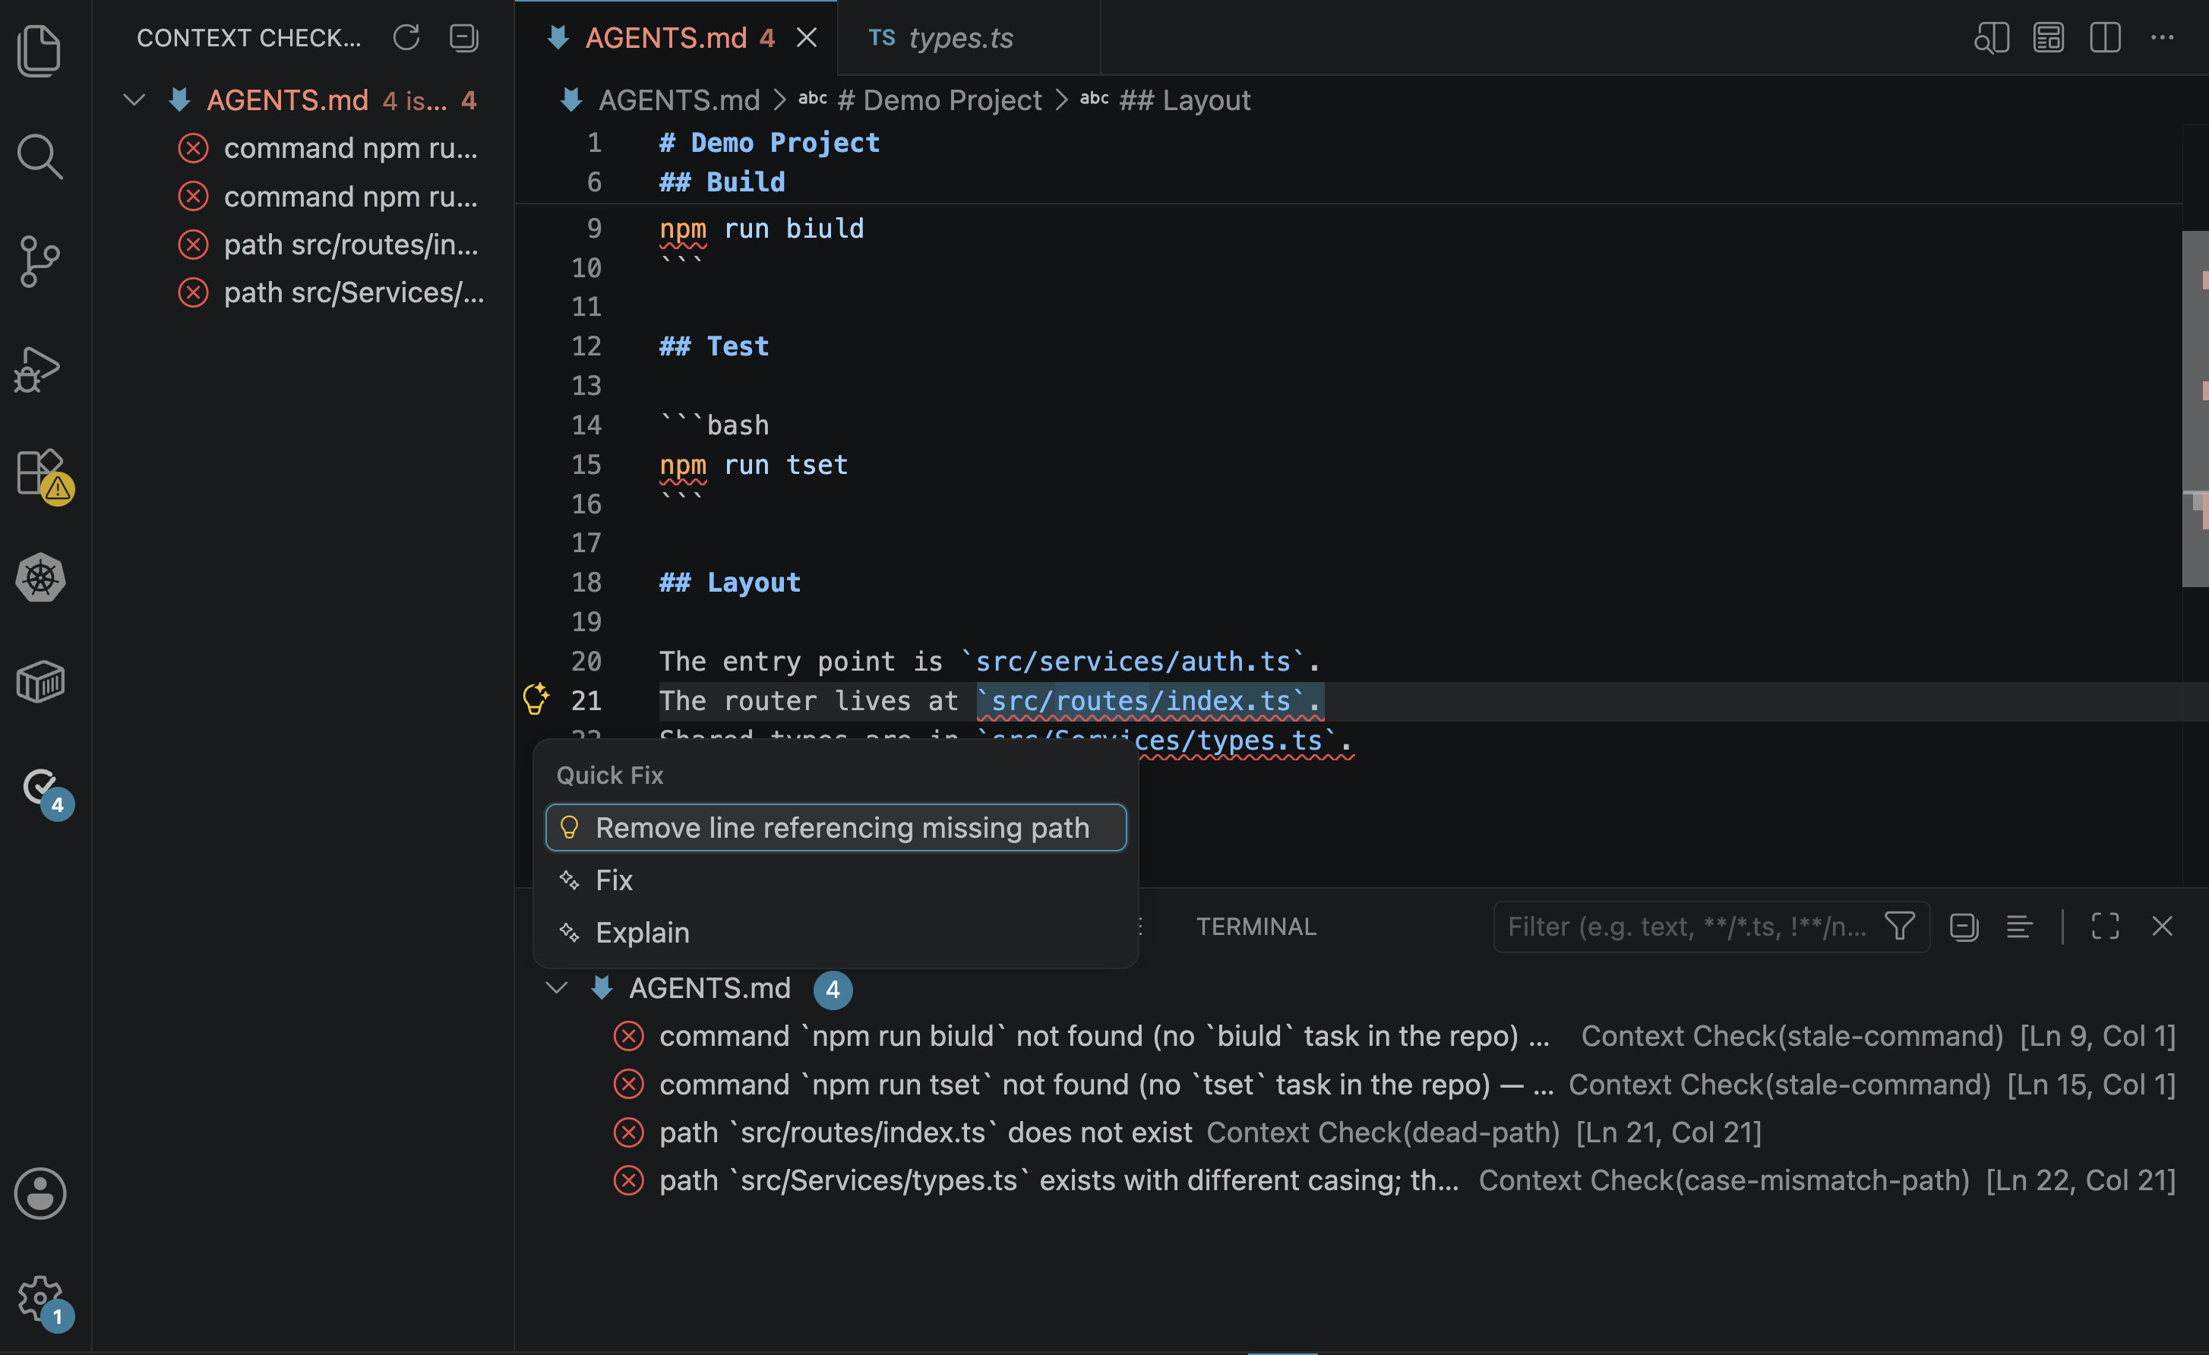Open the Search view in the activity bar

40,156
